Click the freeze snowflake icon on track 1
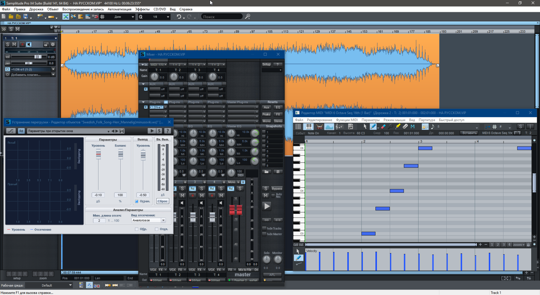540x295 pixels. 53,44
